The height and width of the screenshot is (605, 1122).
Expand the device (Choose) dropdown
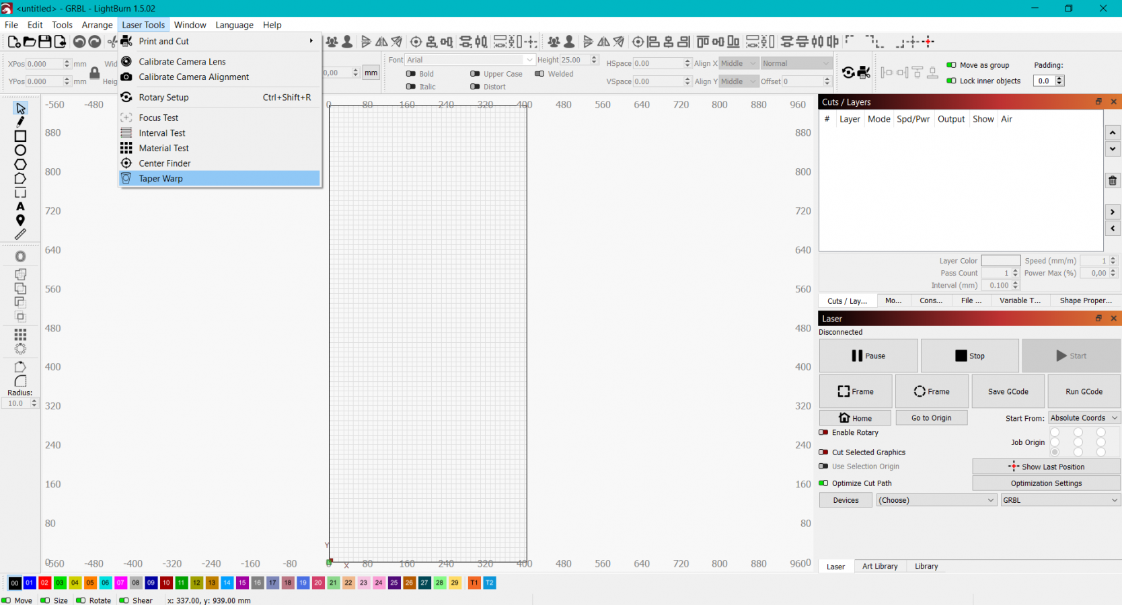tap(936, 500)
